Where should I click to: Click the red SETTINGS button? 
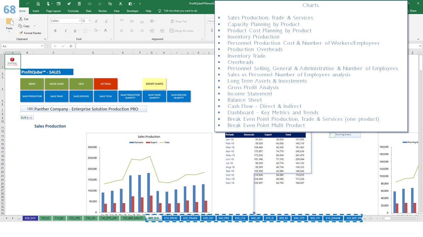pyautogui.click(x=105, y=84)
